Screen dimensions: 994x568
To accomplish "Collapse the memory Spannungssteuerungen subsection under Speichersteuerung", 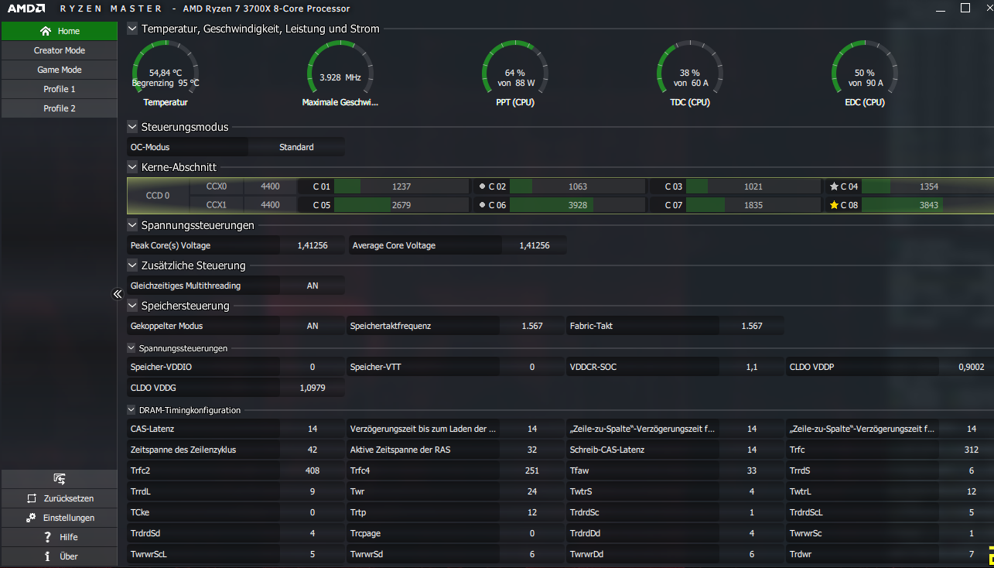I will [x=132, y=348].
